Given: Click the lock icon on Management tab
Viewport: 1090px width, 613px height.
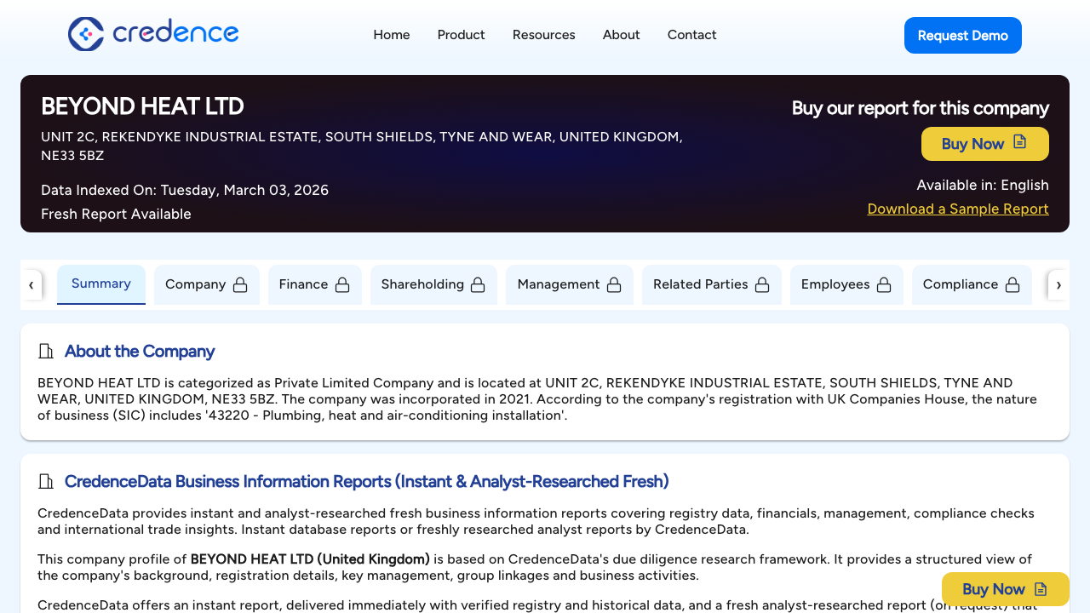Looking at the screenshot, I should coord(614,284).
